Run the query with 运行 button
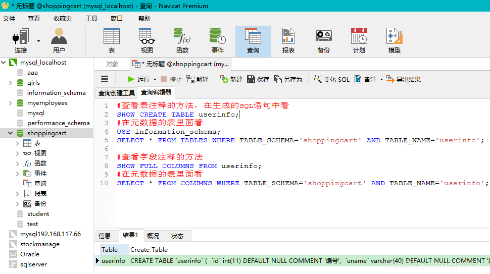Viewport: 490px width, 274px height. [138, 79]
